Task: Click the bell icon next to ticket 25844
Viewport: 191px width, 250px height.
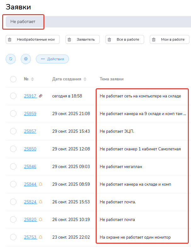Action: pyautogui.click(x=41, y=184)
